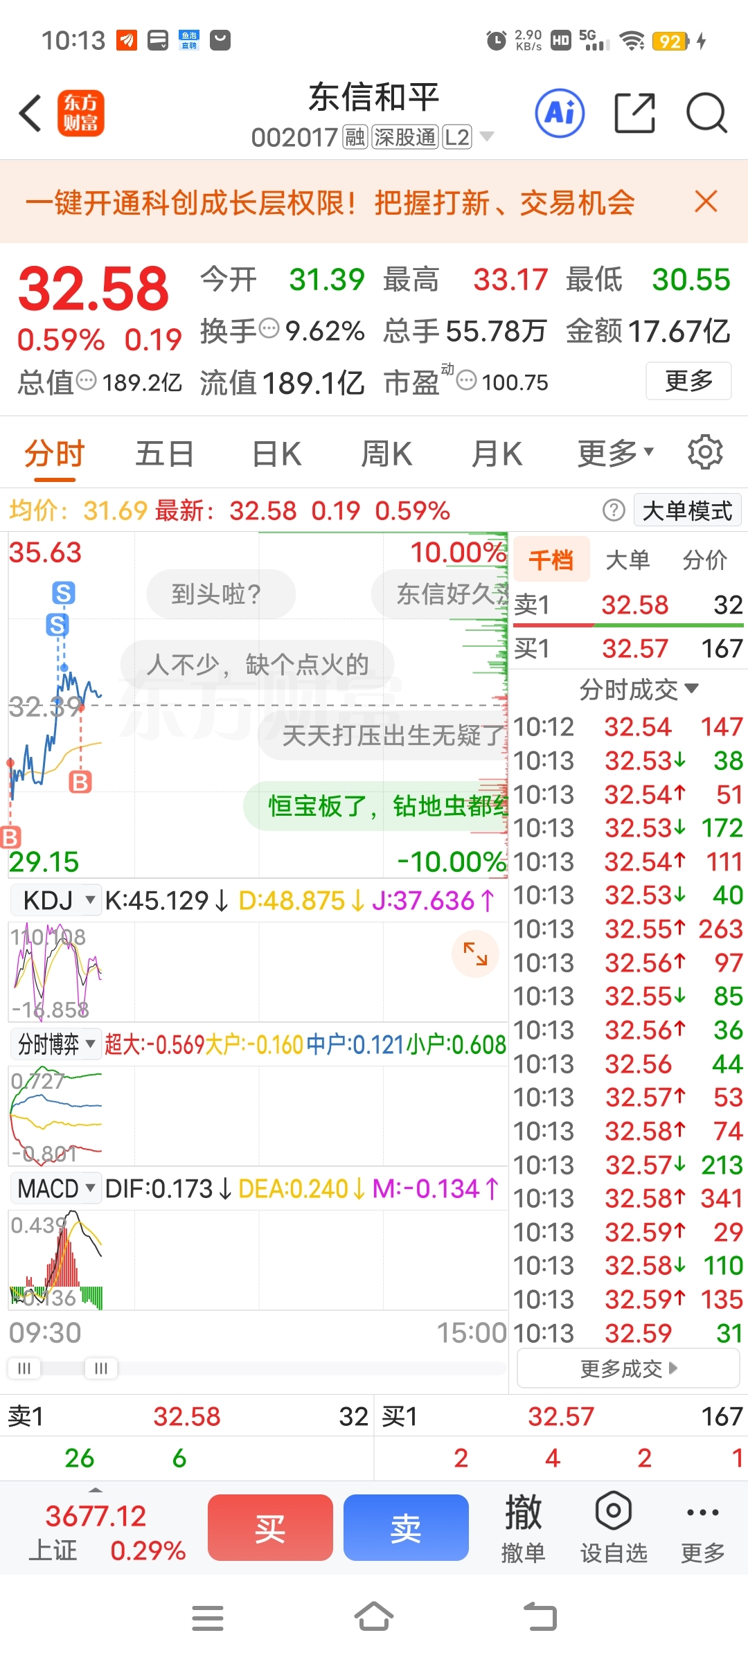Screen dimensions: 748x1662
Task: Tap the 10:12 32.54 147 trade row
Action: click(629, 726)
